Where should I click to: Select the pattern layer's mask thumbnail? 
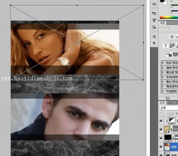[175, 130]
